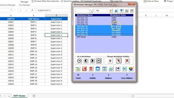The height and width of the screenshot is (98, 174).
Task: Click the red trash delete worksheet icon
Action: coord(91,69)
